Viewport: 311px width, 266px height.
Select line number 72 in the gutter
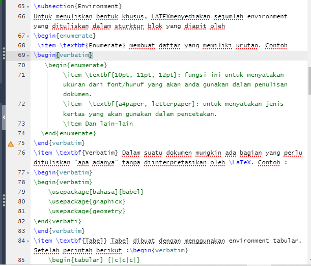tap(21, 104)
